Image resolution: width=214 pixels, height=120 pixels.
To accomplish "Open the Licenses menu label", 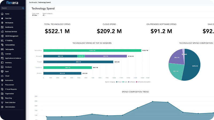I will click(8, 54).
